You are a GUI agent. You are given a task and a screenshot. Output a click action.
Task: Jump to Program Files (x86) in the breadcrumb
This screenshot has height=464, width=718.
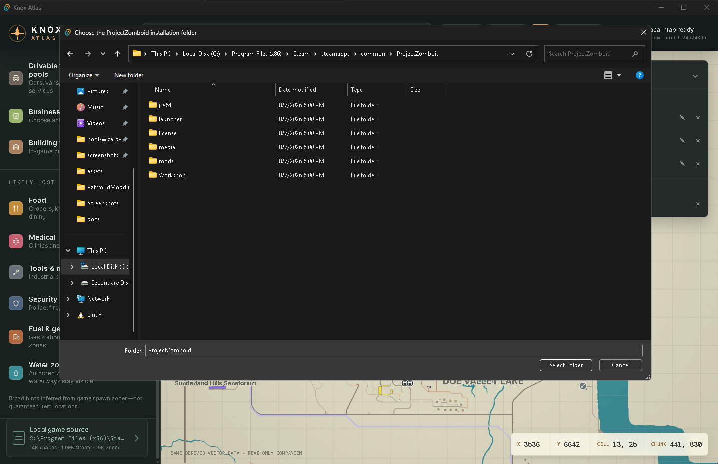point(257,54)
